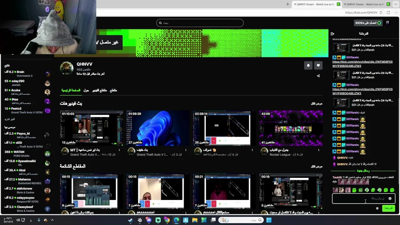Open 4cube channel in the sidebar

(27, 92)
